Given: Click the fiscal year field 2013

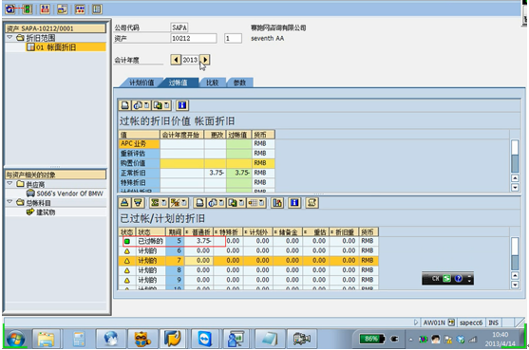Looking at the screenshot, I should [x=190, y=60].
